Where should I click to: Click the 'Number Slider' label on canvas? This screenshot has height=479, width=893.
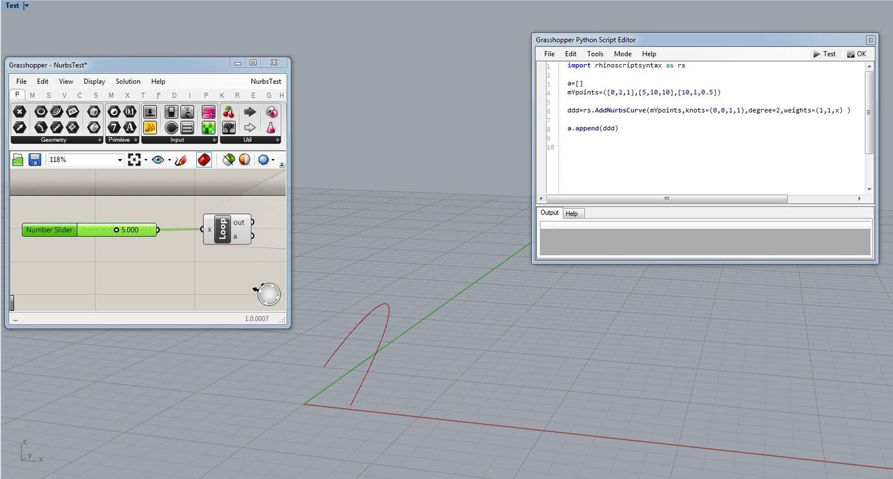[x=49, y=230]
